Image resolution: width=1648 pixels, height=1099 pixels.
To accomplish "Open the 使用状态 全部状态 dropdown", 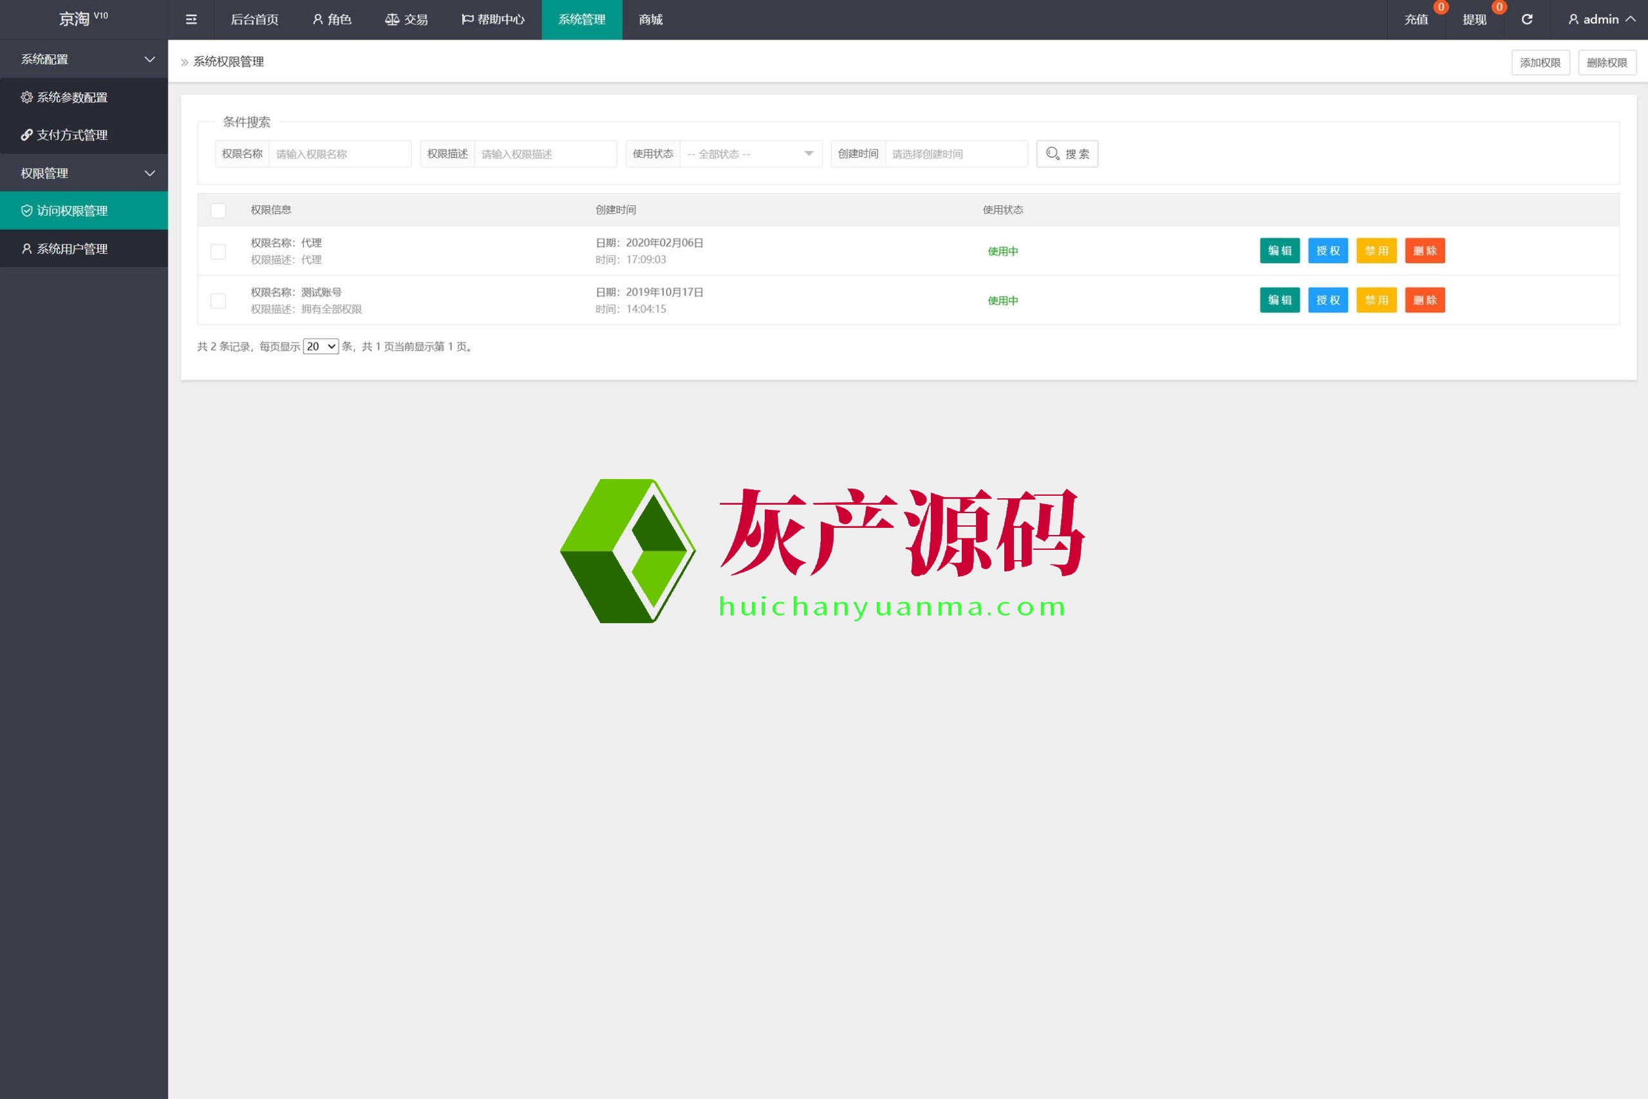I will pos(750,153).
